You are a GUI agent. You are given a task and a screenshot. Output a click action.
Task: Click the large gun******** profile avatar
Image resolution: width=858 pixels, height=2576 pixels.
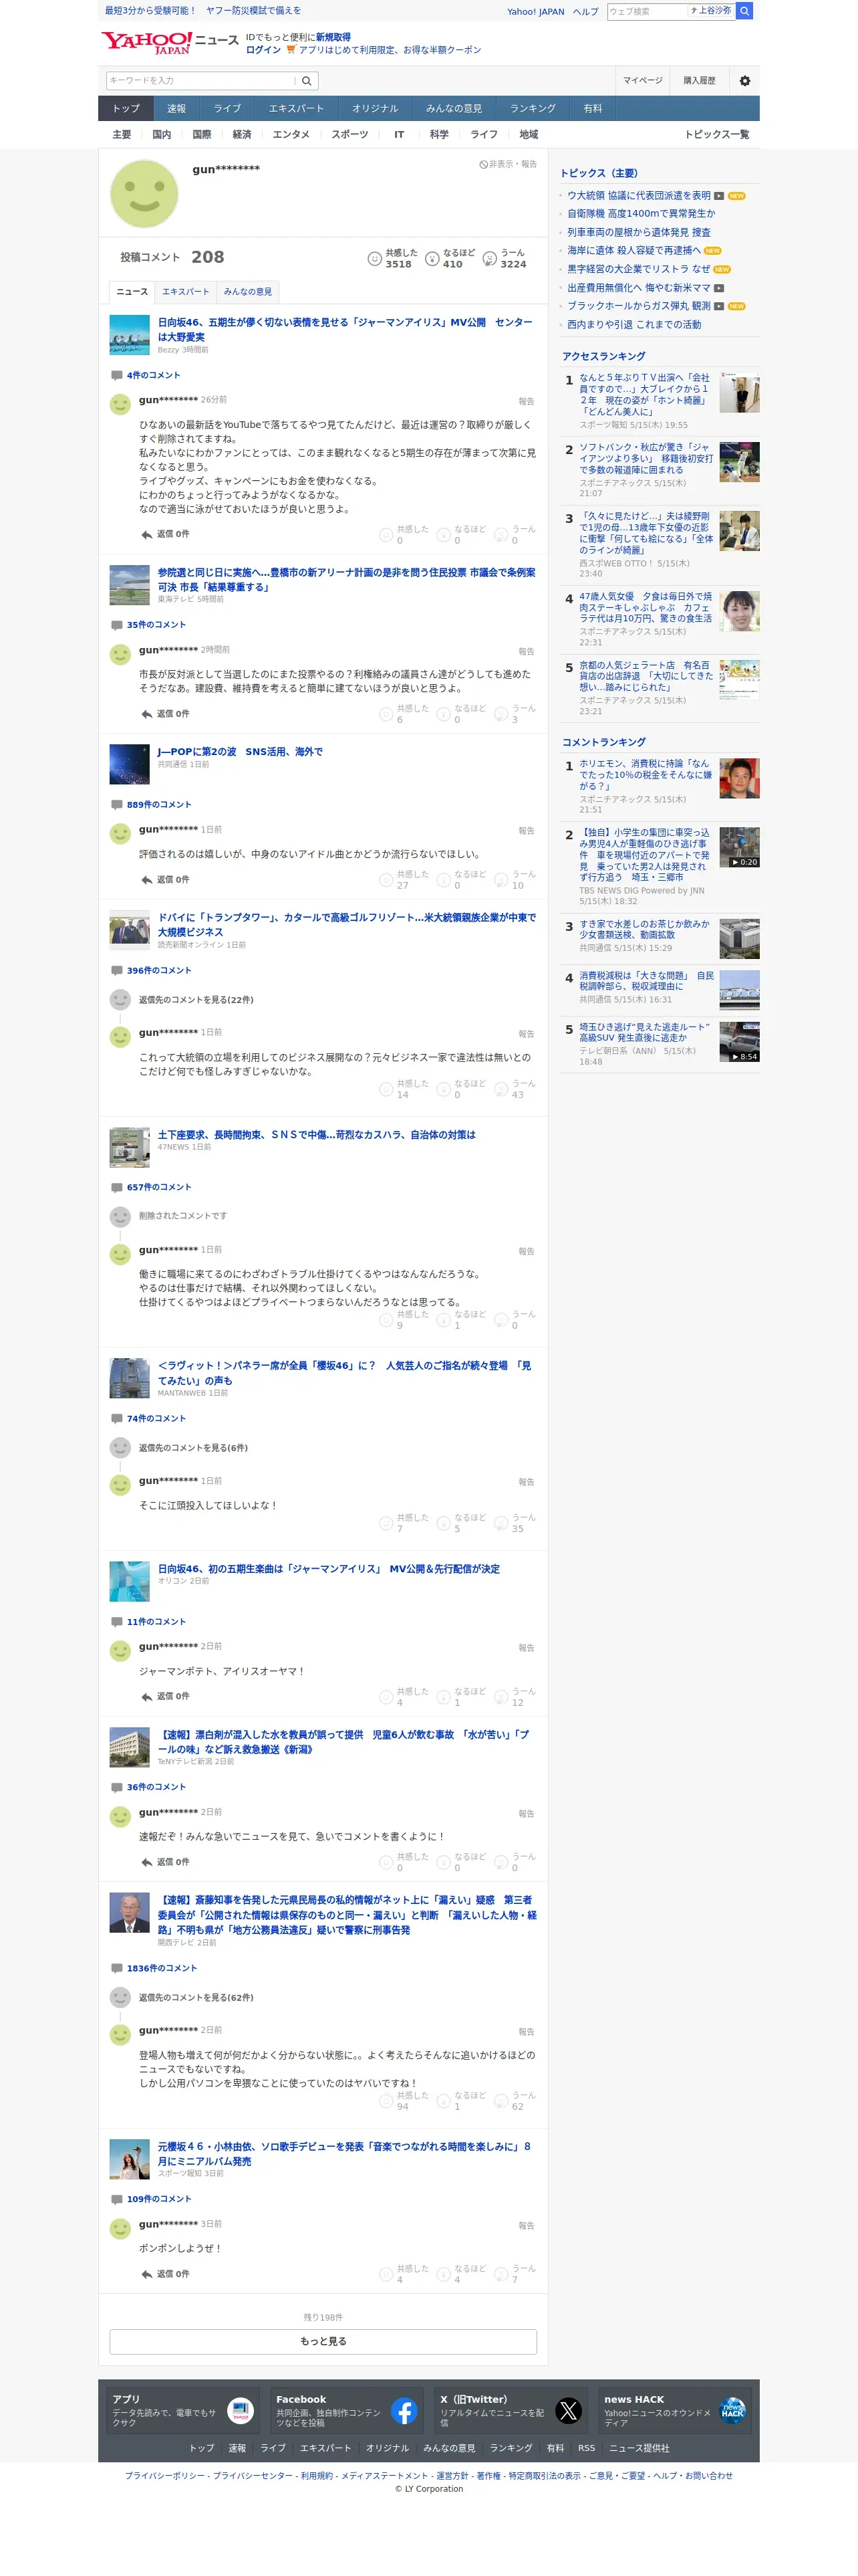pyautogui.click(x=144, y=194)
